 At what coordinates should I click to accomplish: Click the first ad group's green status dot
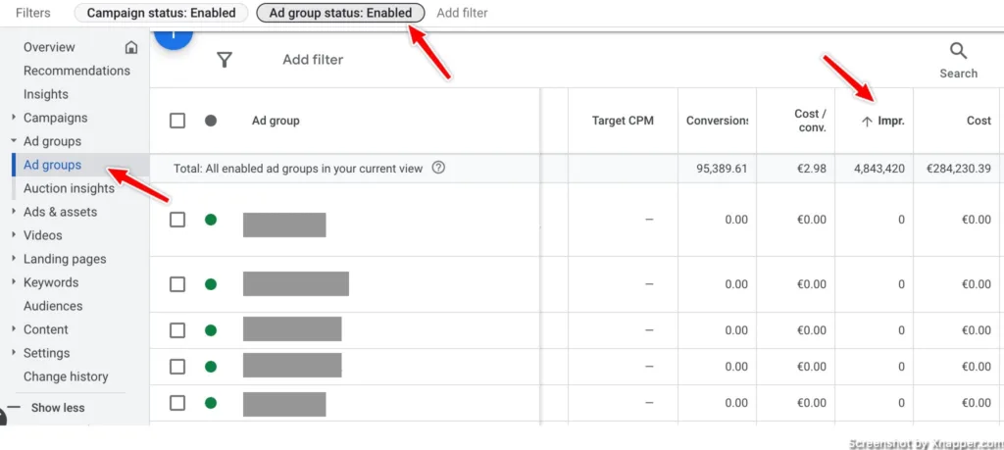(210, 220)
